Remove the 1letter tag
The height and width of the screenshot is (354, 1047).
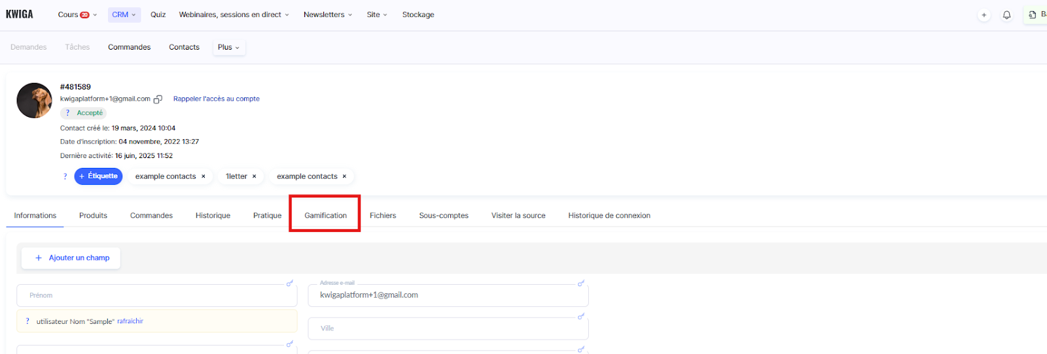point(255,176)
